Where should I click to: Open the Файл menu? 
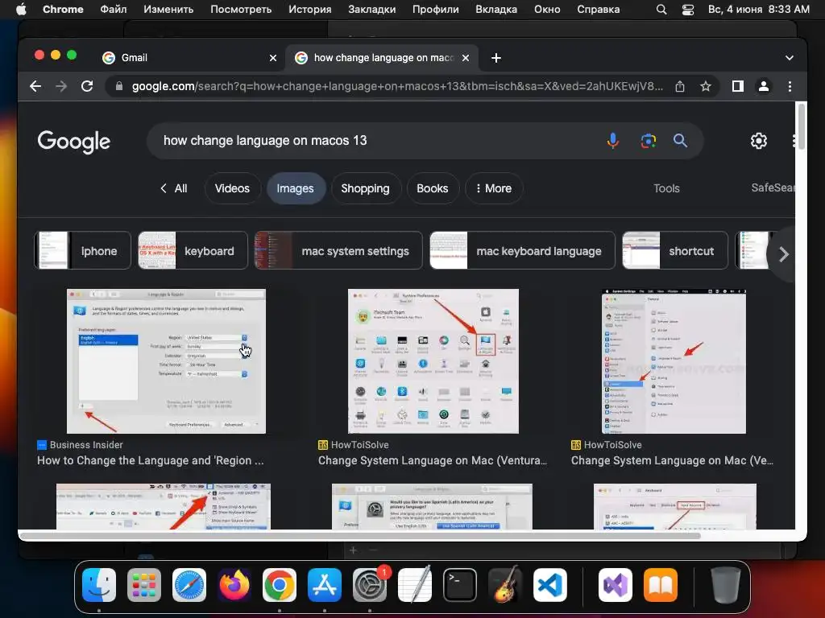[x=113, y=10]
